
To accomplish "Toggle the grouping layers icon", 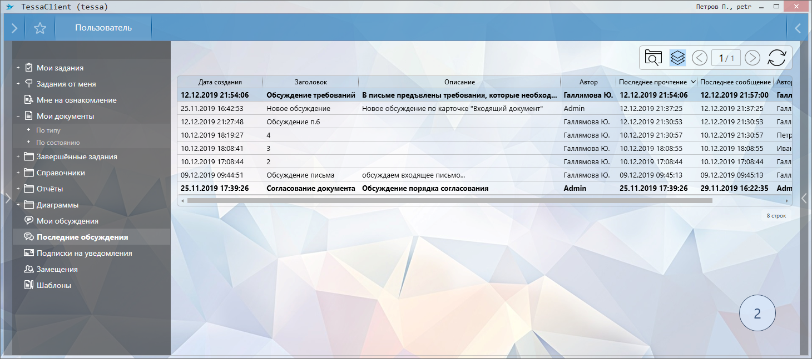I will (x=677, y=58).
